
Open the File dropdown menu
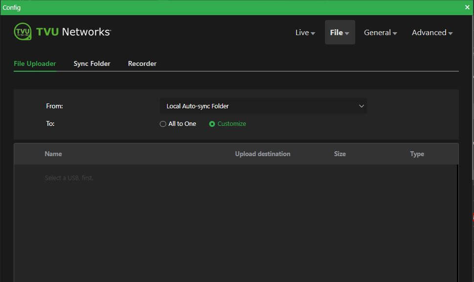pos(340,32)
